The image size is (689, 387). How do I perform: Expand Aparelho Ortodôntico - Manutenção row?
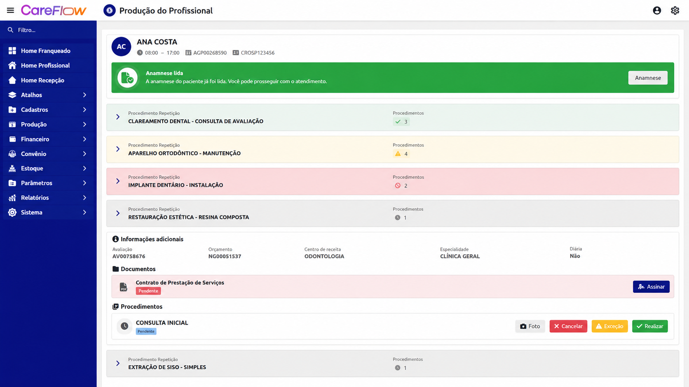[118, 149]
